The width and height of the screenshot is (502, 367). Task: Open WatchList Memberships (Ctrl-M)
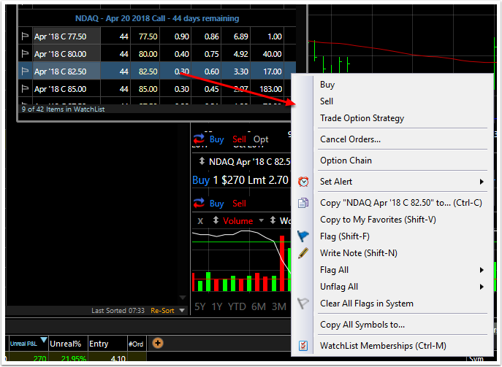383,346
